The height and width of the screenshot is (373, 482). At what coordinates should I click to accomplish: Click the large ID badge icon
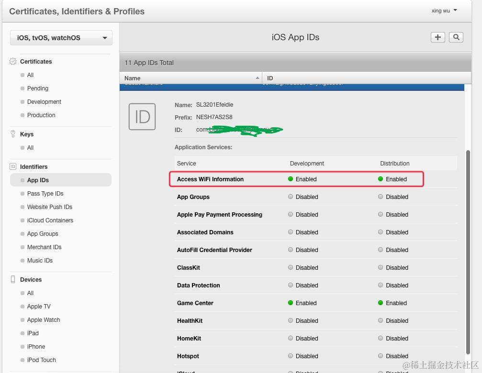tap(142, 117)
